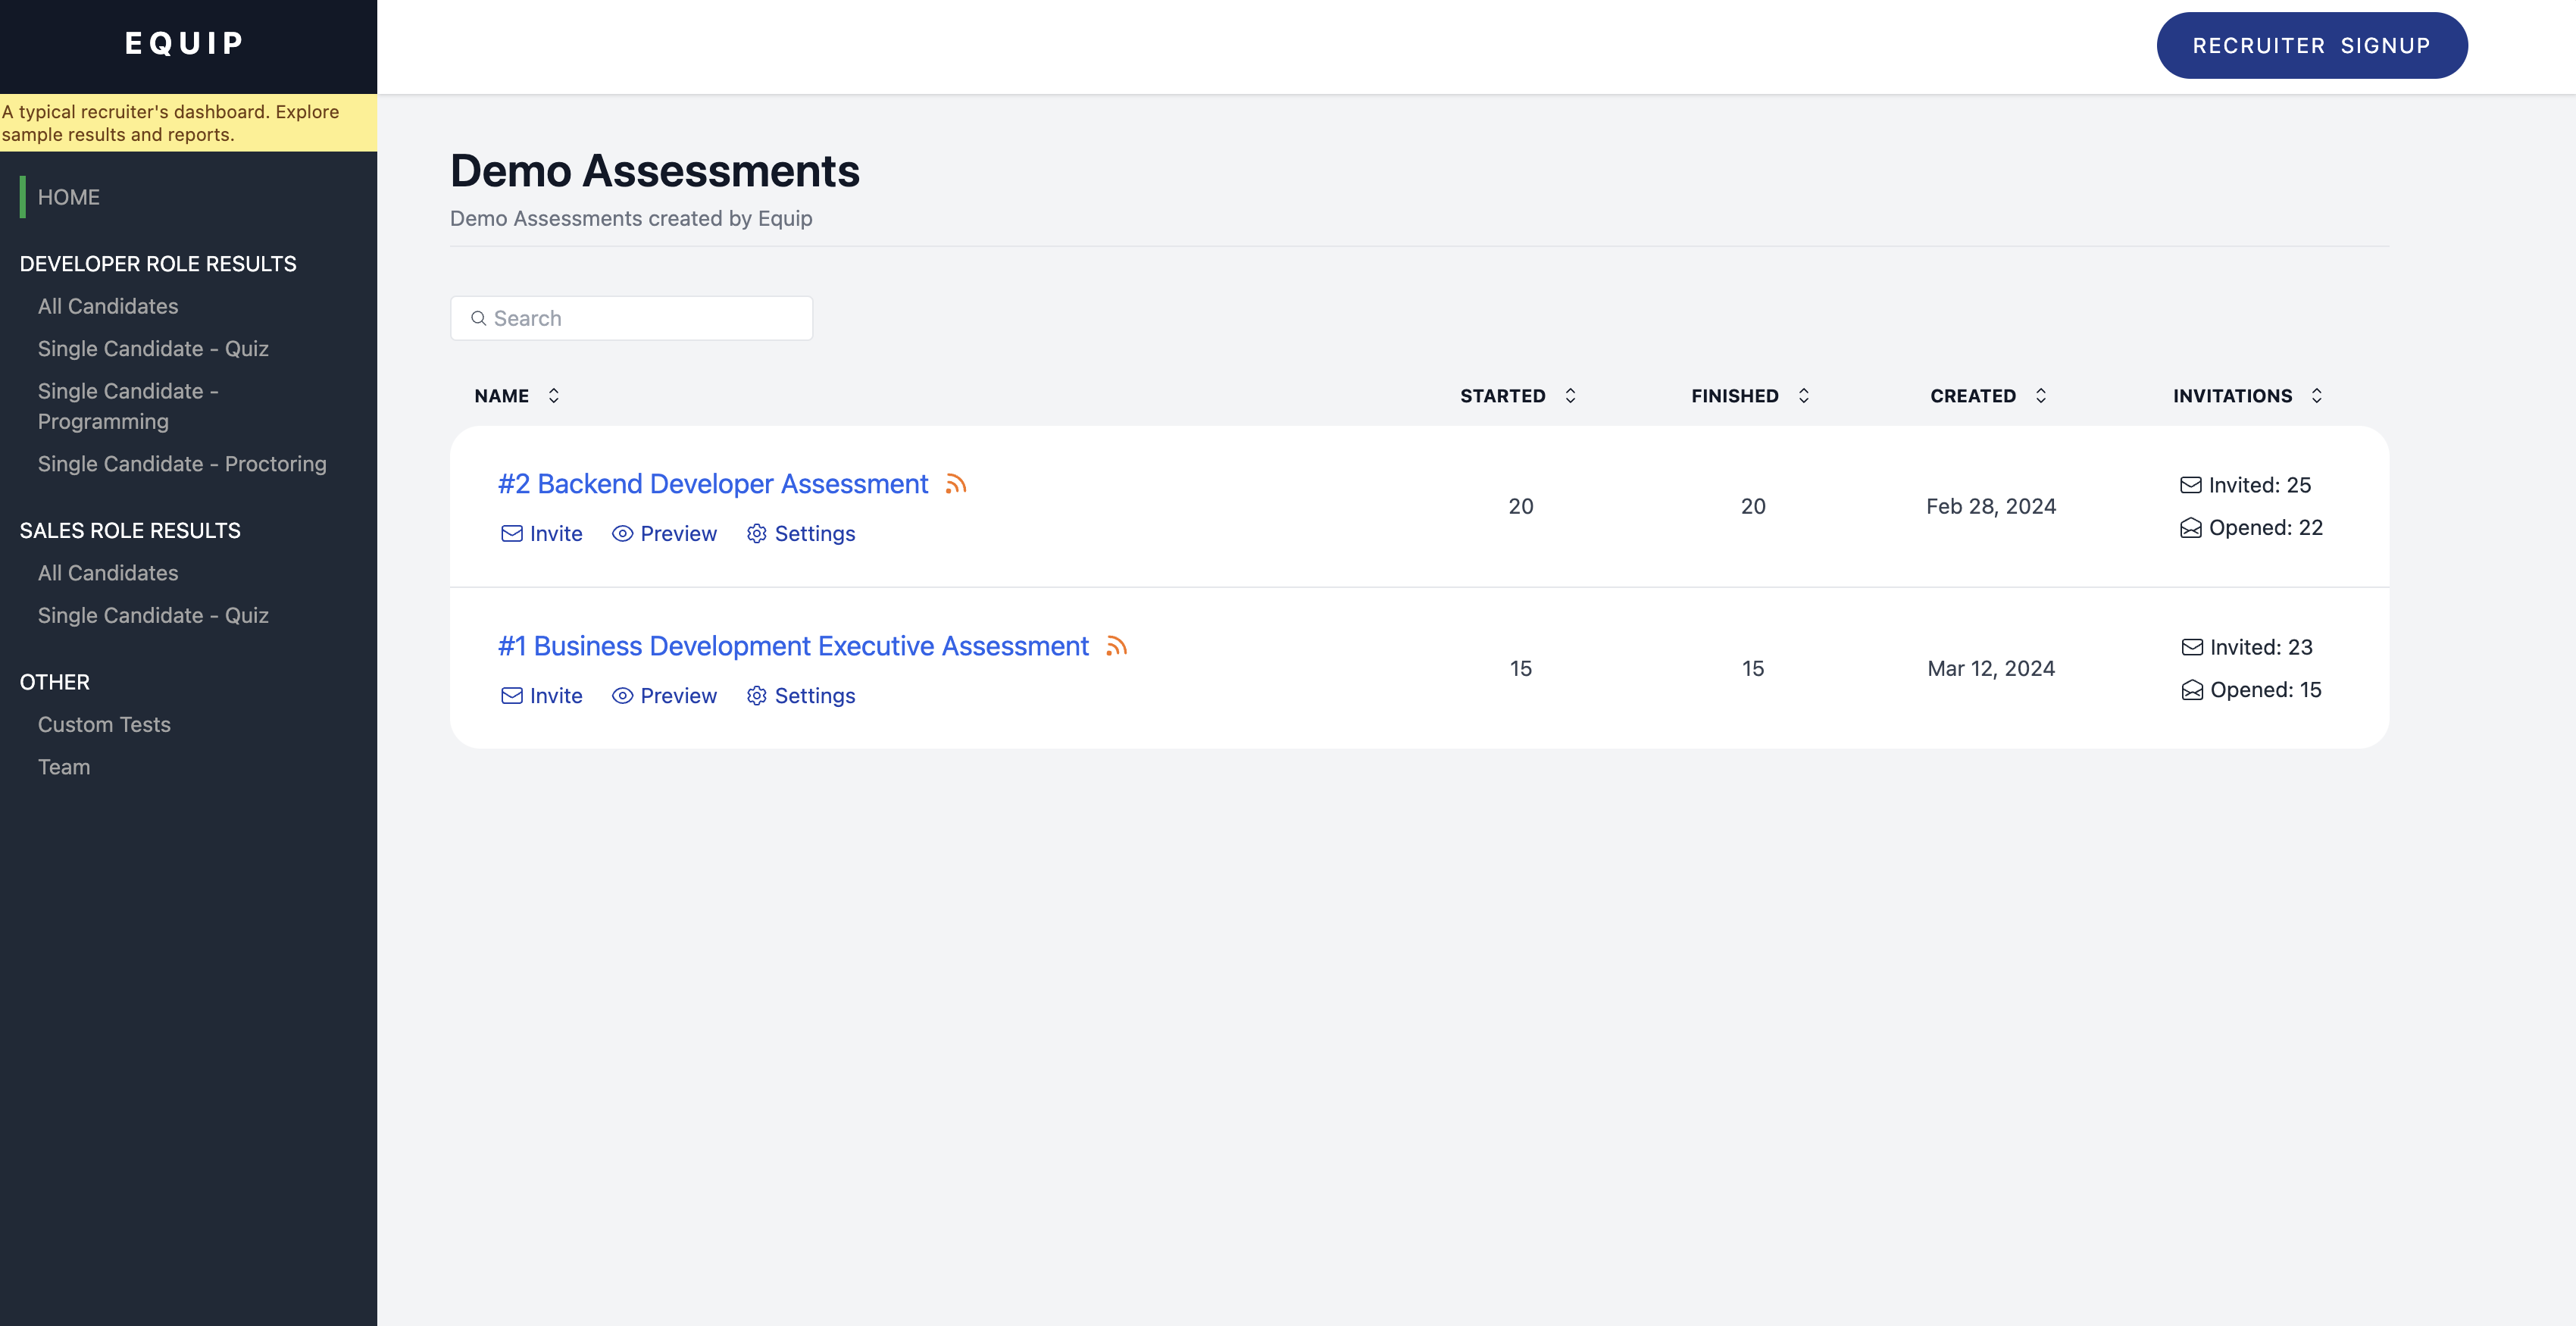
Task: Open All Candidates under Sales Role Results
Action: point(108,573)
